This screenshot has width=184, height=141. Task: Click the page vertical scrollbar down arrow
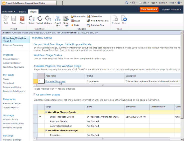tap(182, 140)
